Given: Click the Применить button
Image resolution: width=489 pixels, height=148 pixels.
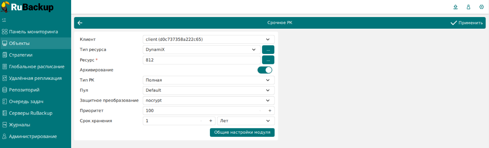Looking at the screenshot, I should 466,23.
